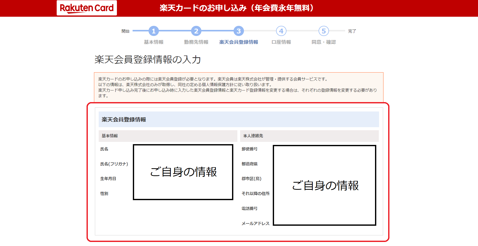Click the 開始 label at progress start
Screen dimensions: 478x246
[x=126, y=31]
